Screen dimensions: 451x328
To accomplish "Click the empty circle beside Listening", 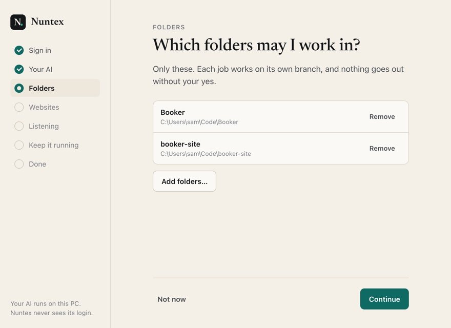I will [x=19, y=126].
